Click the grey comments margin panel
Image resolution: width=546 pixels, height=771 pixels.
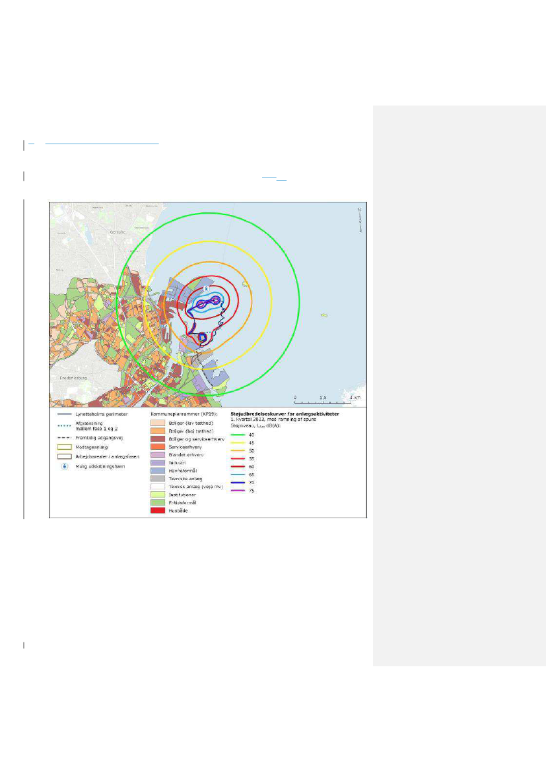pos(460,385)
